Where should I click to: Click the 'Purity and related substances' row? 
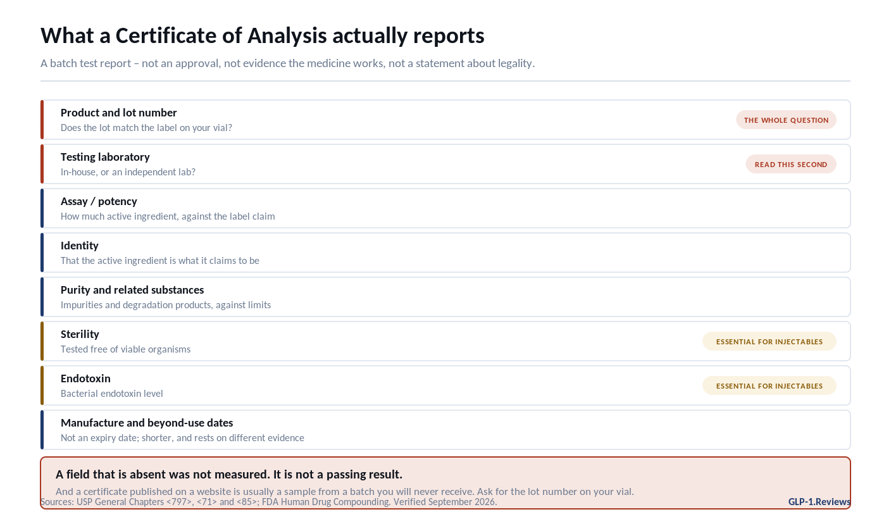point(445,297)
